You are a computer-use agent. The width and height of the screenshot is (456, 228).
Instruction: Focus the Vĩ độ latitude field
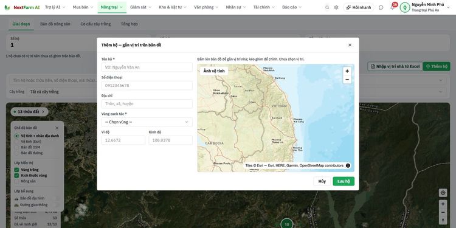point(123,140)
